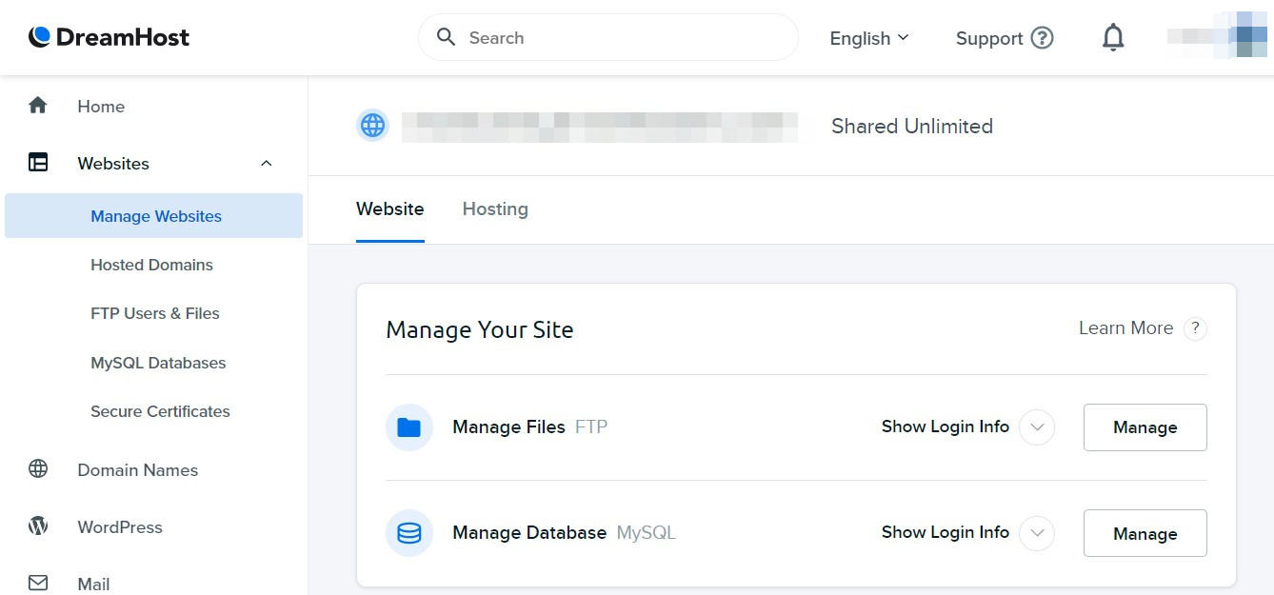Open MySQL Databases in the sidebar

pos(158,363)
